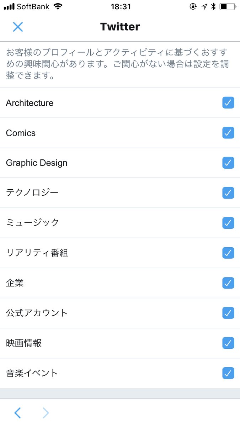
Task: Uncheck the Architecture interest checkbox
Action: click(228, 103)
